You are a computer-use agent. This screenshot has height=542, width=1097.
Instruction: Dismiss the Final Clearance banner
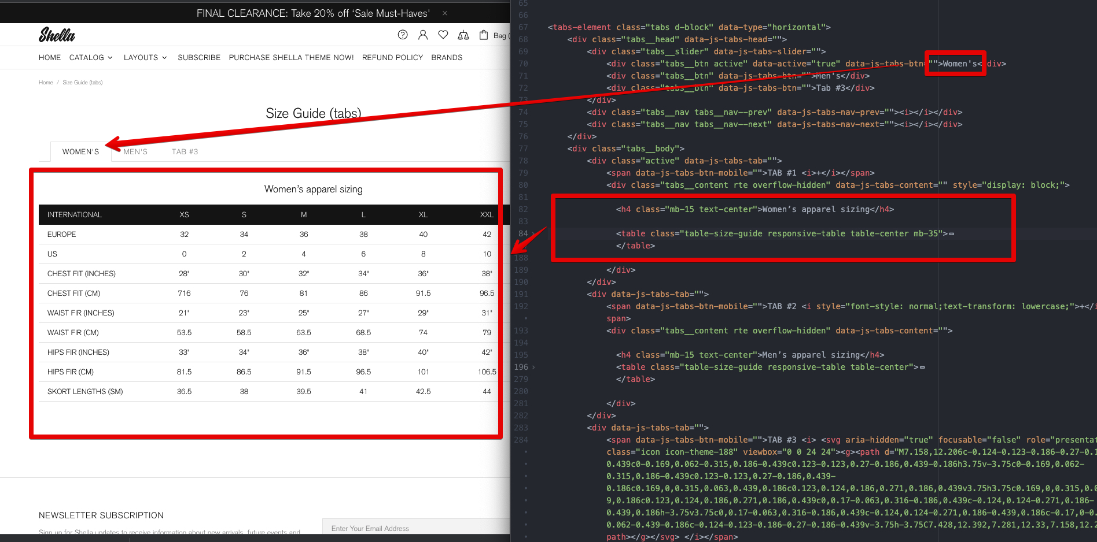(x=444, y=13)
